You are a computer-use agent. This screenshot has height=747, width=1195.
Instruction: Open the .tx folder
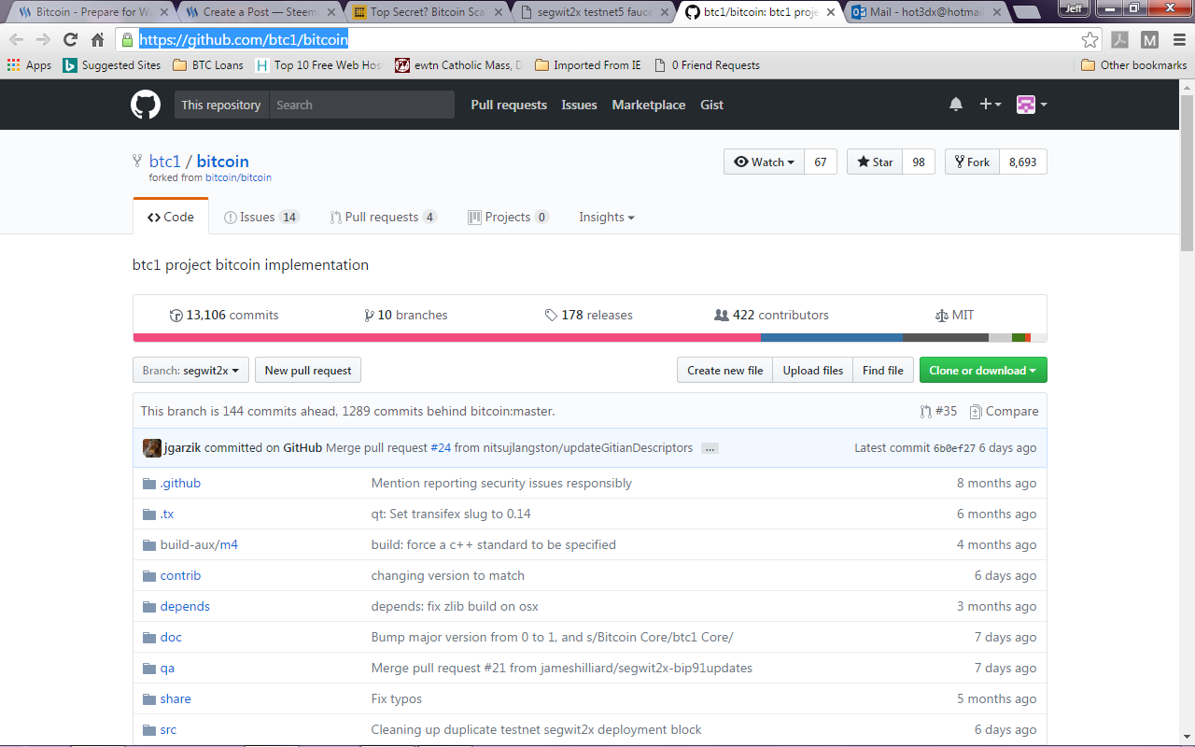pyautogui.click(x=167, y=514)
